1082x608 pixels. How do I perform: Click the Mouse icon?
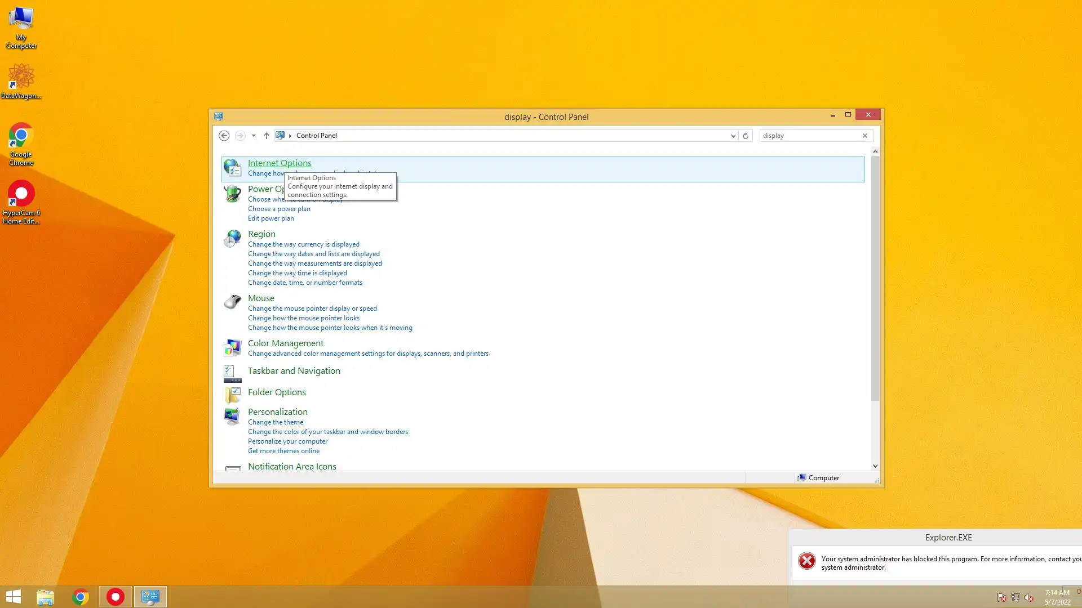click(x=232, y=302)
